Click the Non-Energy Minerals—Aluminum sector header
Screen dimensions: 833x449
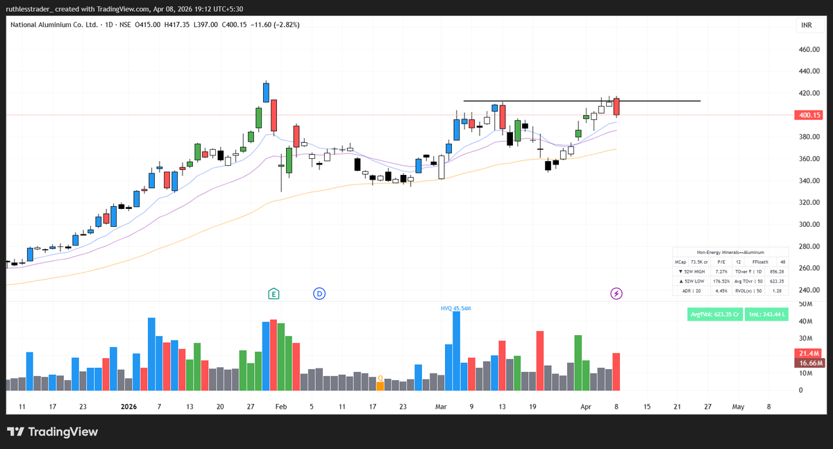[730, 252]
